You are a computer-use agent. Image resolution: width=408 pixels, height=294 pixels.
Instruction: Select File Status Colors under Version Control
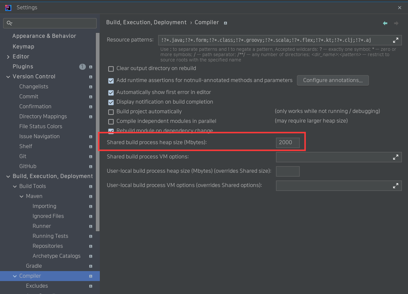pos(41,126)
